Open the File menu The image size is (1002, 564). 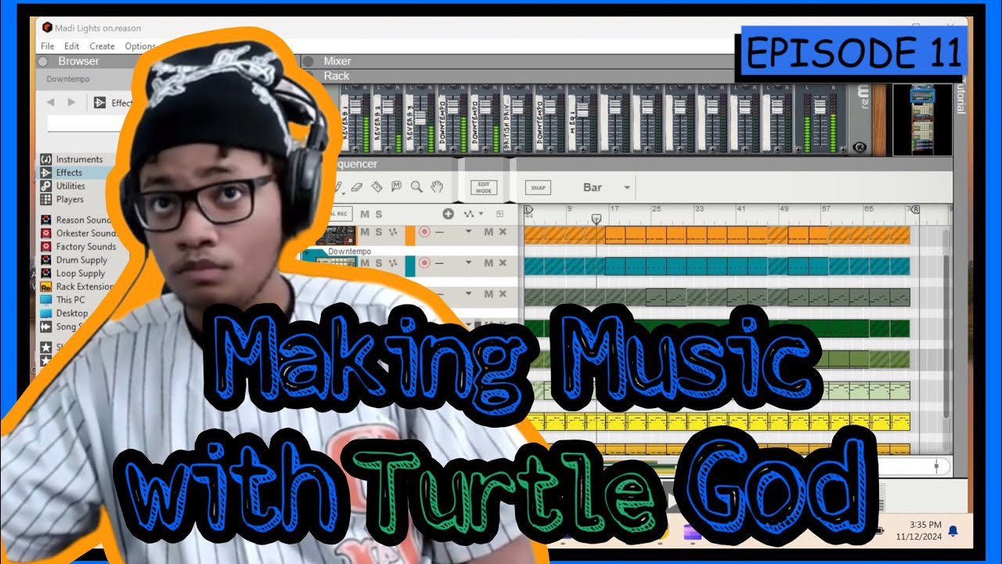point(48,46)
